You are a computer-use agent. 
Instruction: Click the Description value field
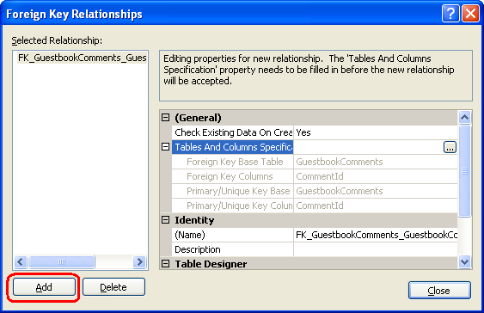tap(376, 249)
